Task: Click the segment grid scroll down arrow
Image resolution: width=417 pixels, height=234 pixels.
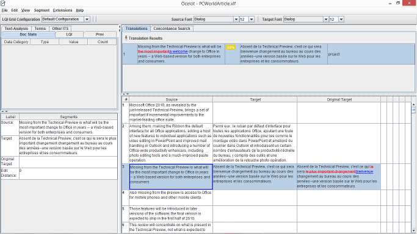Action: tap(413, 230)
